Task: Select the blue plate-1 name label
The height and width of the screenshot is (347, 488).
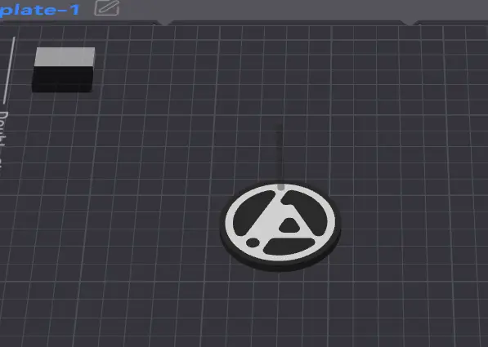Action: (39, 10)
